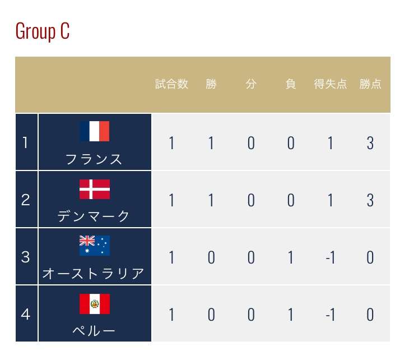Click Peru's 負 value 1

click(291, 315)
